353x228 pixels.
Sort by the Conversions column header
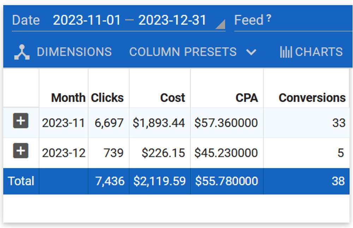click(x=312, y=98)
